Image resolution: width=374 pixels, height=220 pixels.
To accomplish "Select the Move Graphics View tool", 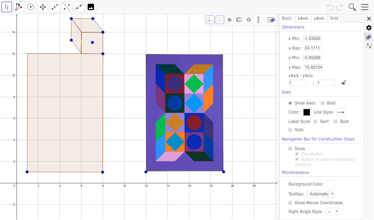I will [43, 7].
